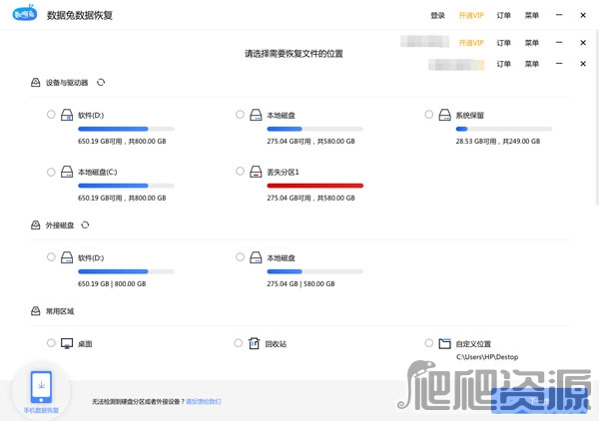Click the external 软件(D:) drive icon
The height and width of the screenshot is (421, 599).
(67, 257)
